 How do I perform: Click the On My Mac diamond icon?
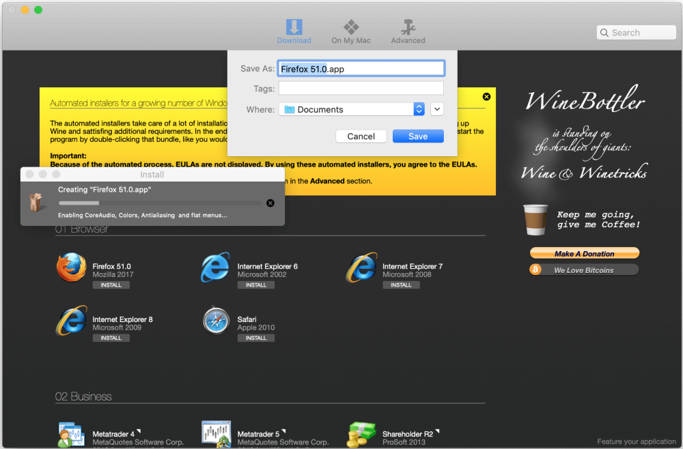[x=350, y=27]
